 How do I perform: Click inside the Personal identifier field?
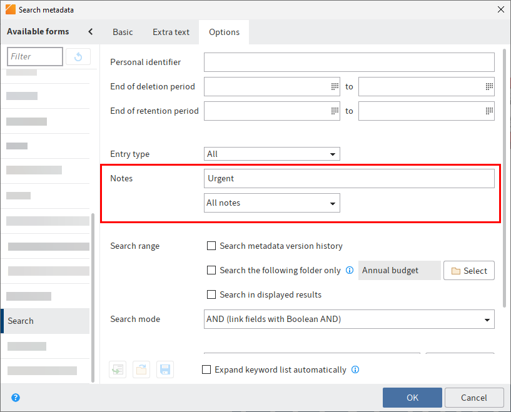tap(348, 62)
